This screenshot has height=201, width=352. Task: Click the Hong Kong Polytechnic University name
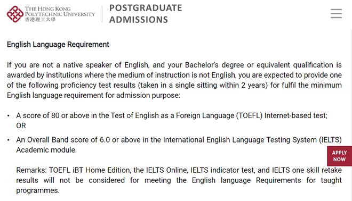tap(60, 11)
